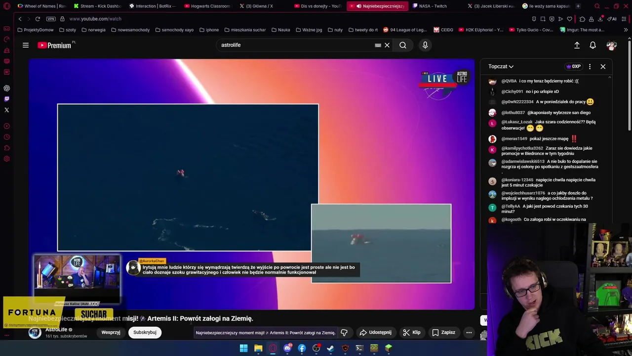Open the Aria AI button in the toolbar
This screenshot has height=356, width=632.
612,19
